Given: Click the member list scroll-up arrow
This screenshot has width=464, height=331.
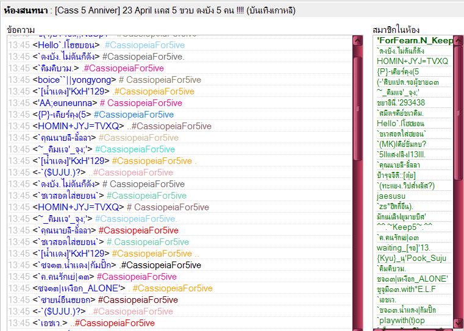Looking at the screenshot, I should 458,40.
